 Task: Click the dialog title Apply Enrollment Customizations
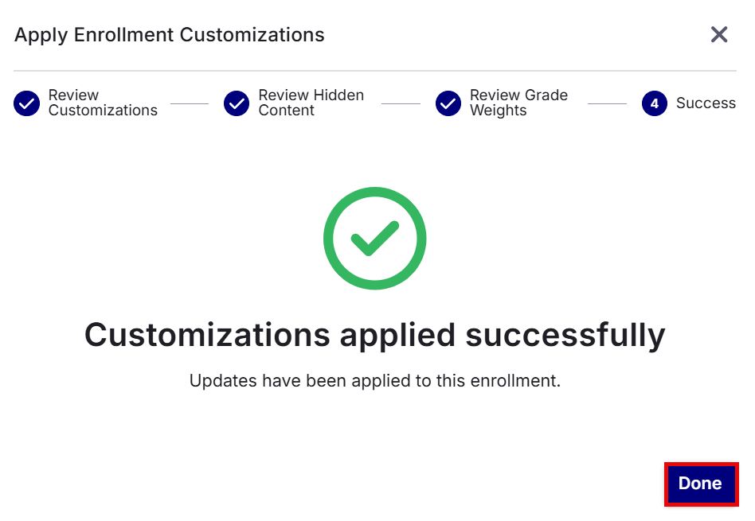point(169,35)
